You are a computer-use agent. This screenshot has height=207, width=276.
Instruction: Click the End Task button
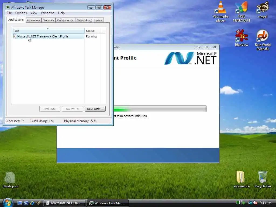pos(50,109)
